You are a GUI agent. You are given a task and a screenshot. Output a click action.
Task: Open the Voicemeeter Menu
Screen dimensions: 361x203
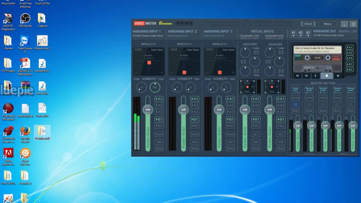pos(327,24)
